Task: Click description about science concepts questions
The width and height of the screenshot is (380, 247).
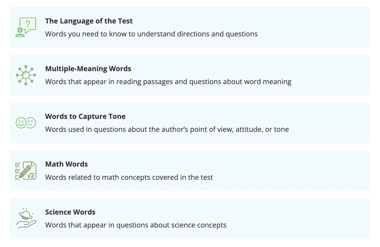Action: pyautogui.click(x=136, y=225)
